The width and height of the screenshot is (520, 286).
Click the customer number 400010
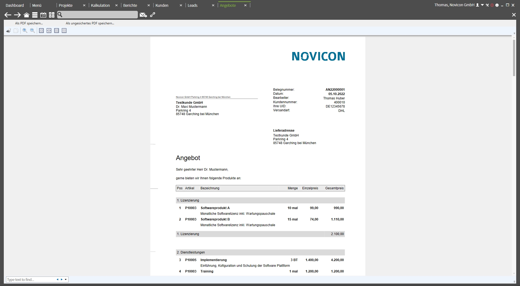pos(339,102)
